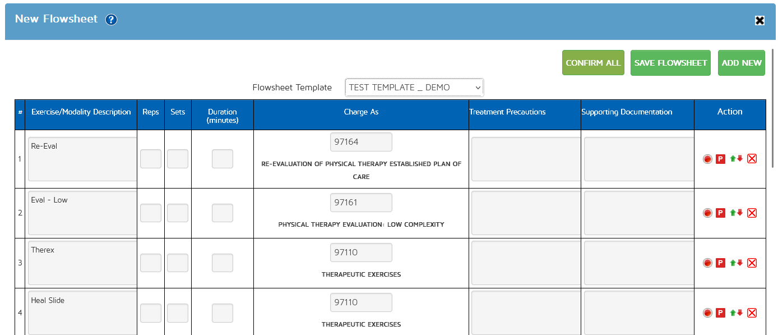
Task: Click the Charge As code field 97164
Action: click(361, 142)
